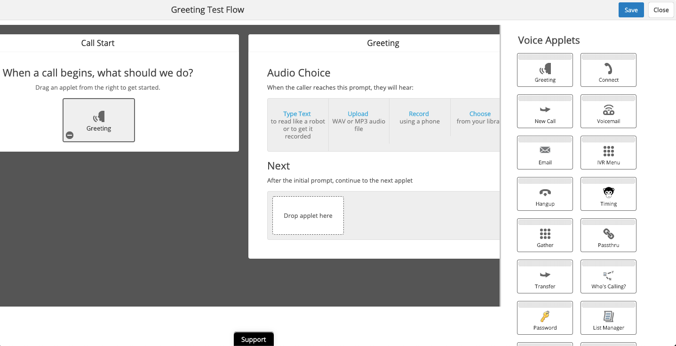Choose the Voicemail applet
The width and height of the screenshot is (676, 346).
pyautogui.click(x=608, y=111)
